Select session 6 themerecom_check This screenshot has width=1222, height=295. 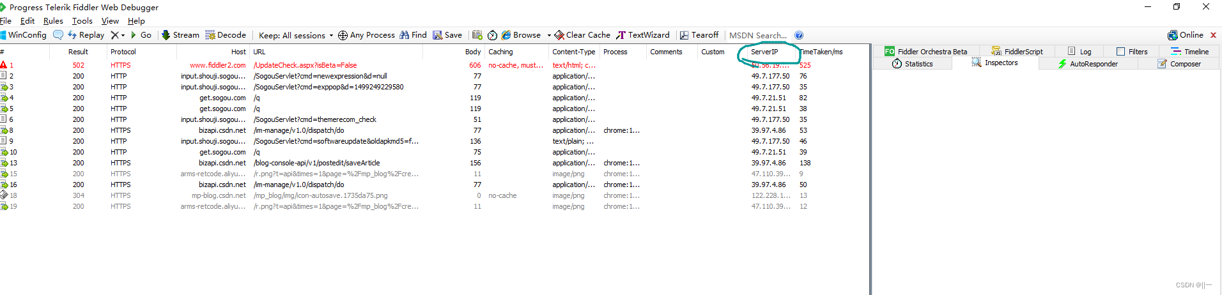click(434, 119)
